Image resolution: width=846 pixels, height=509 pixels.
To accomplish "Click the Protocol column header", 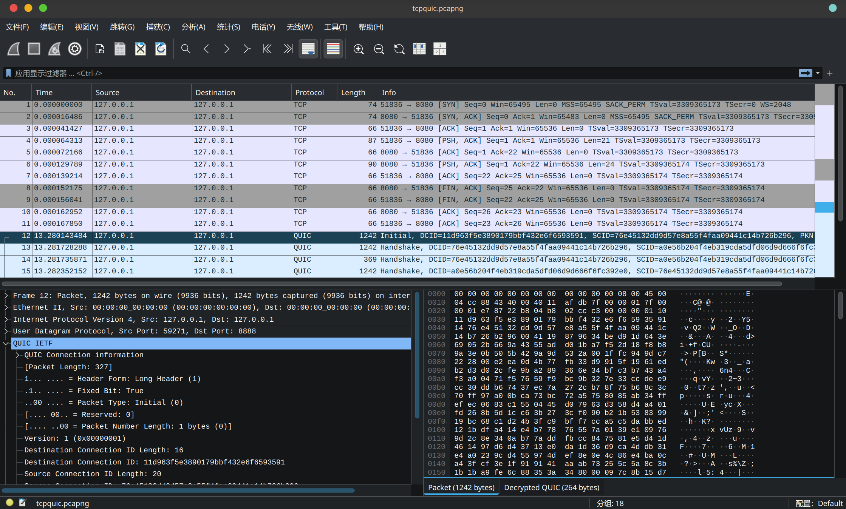I will click(309, 93).
